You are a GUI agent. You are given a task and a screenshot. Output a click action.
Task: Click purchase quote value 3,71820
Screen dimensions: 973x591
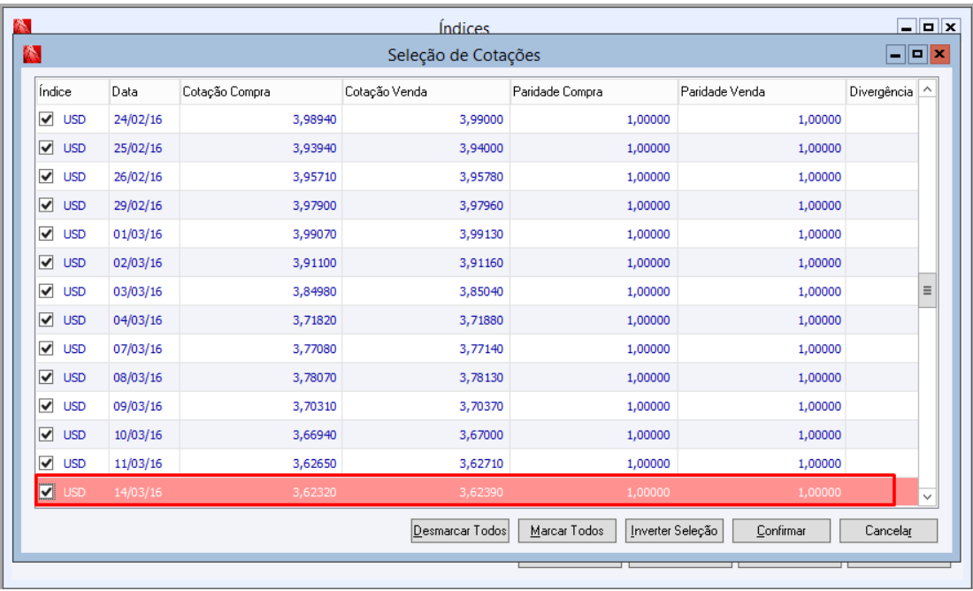315,320
